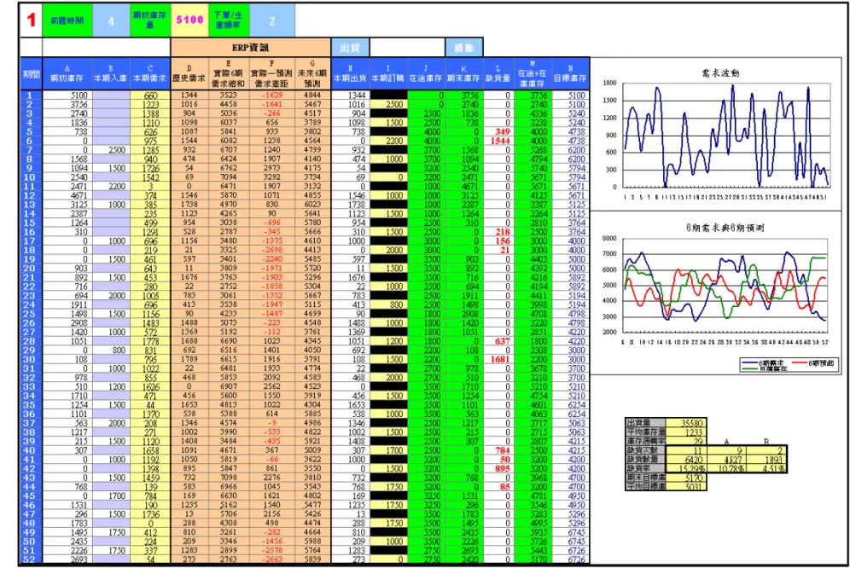Select the 缺貨量 column header
Viewport: 850px width, 568px height.
(x=498, y=74)
